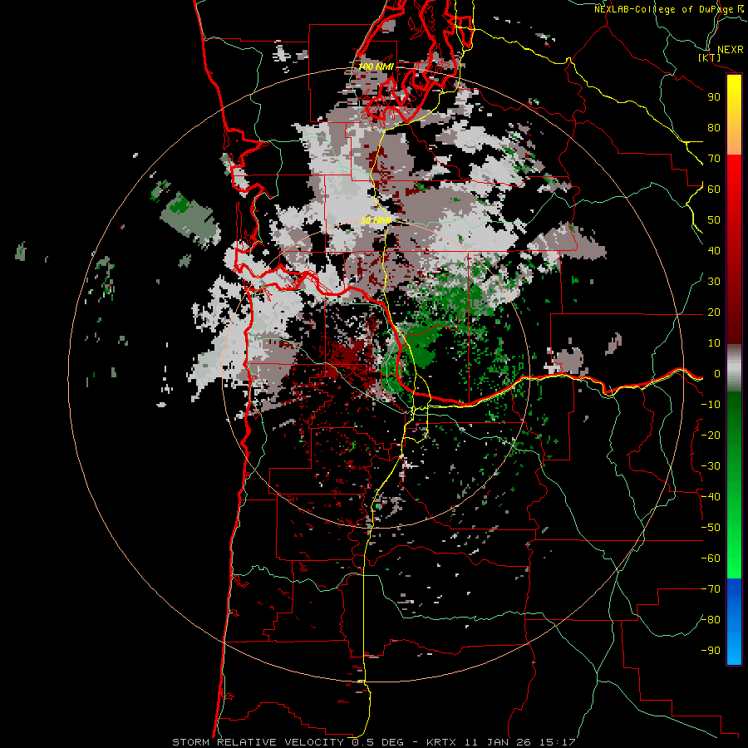Select the -90 value on the velocity scale
This screenshot has height=748, width=748.
click(711, 651)
